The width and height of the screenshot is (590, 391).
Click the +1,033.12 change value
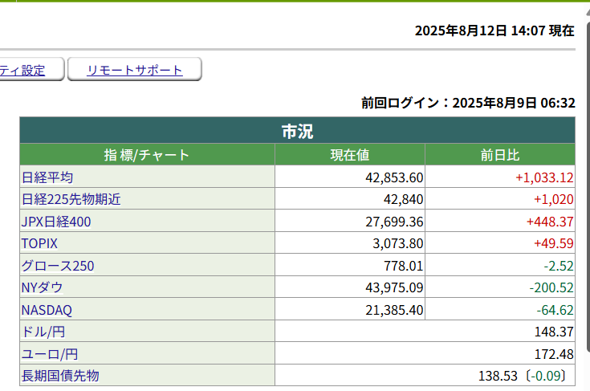543,177
